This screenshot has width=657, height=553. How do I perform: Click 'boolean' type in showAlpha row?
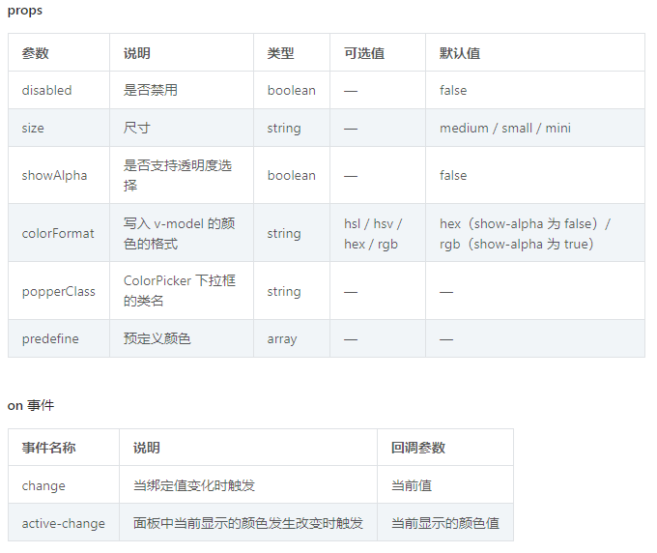click(291, 175)
